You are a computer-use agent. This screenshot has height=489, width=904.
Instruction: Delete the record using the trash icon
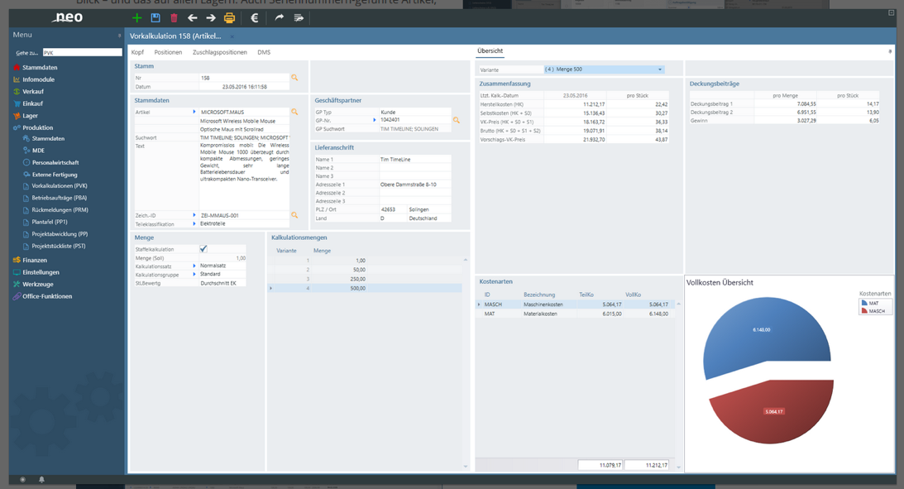175,18
